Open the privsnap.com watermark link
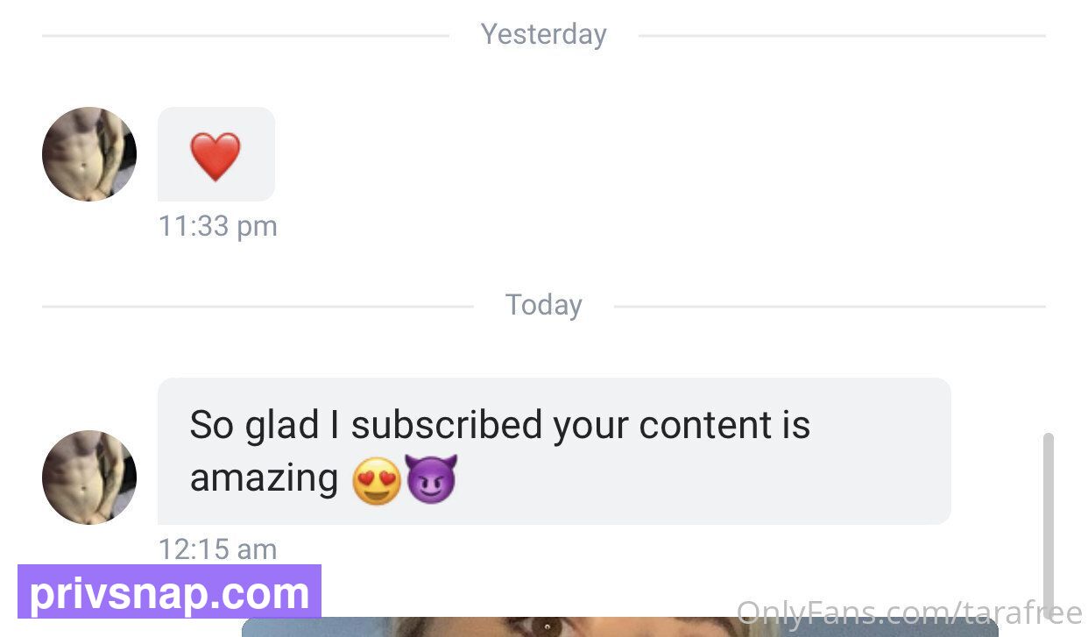 pyautogui.click(x=170, y=593)
